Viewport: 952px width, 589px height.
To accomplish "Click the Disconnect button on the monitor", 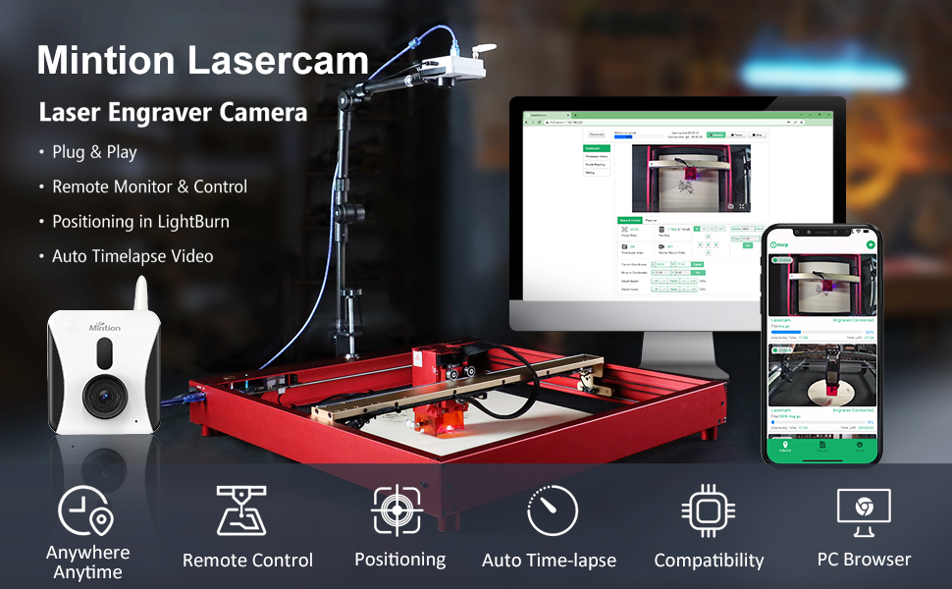I will 597,134.
